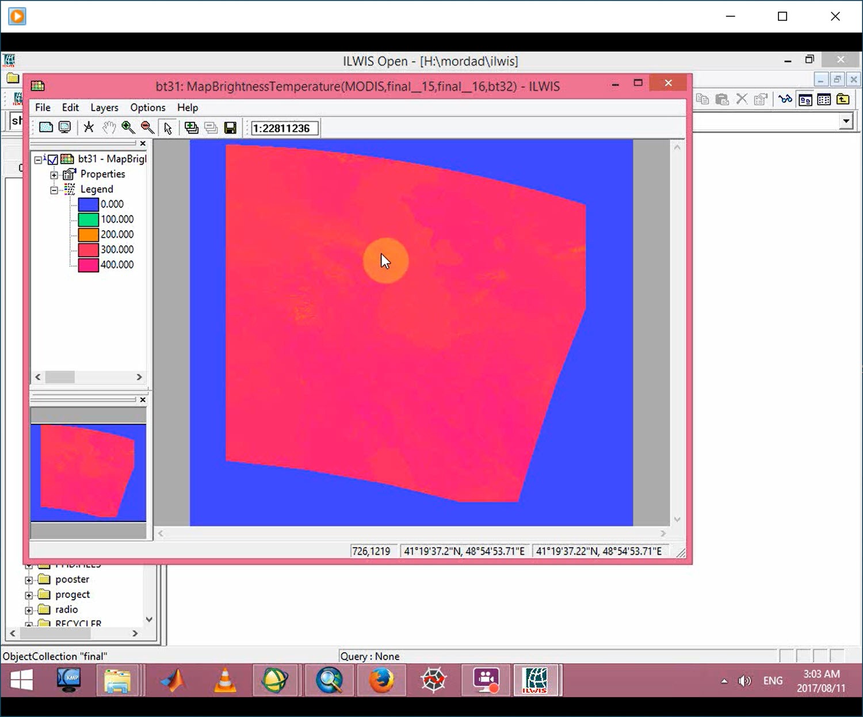Viewport: 863px width, 717px height.
Task: Click the Add Layer toolbar icon
Action: point(191,128)
